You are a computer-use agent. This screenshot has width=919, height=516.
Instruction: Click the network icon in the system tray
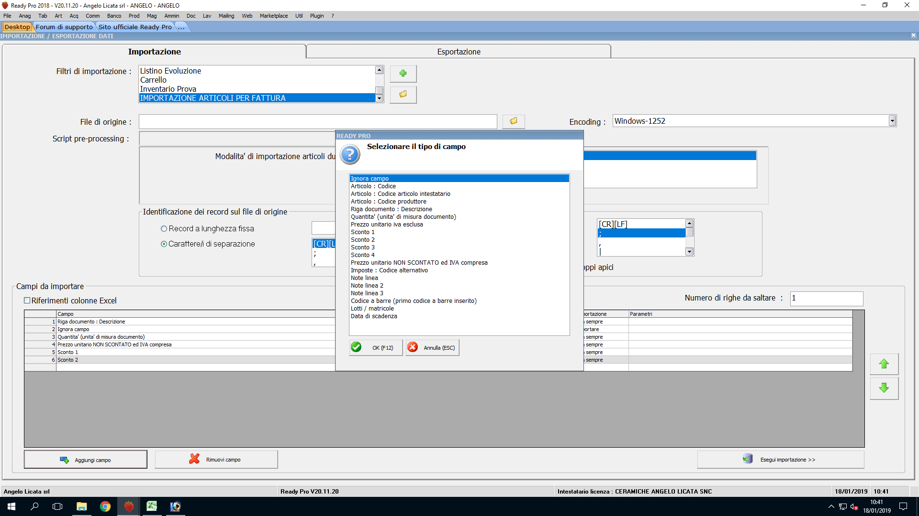pos(843,506)
